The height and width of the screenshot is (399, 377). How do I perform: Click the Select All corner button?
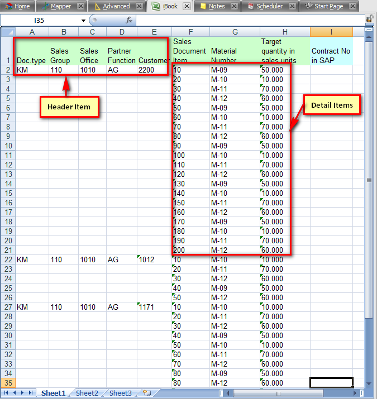(x=7, y=32)
